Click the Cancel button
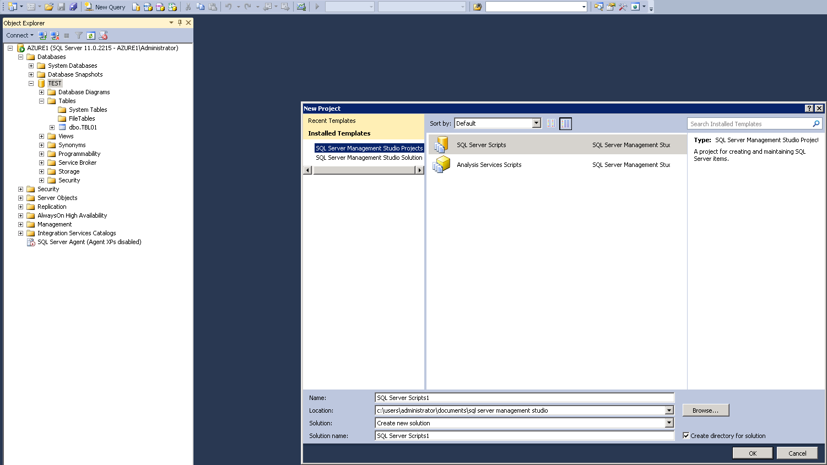 point(797,453)
